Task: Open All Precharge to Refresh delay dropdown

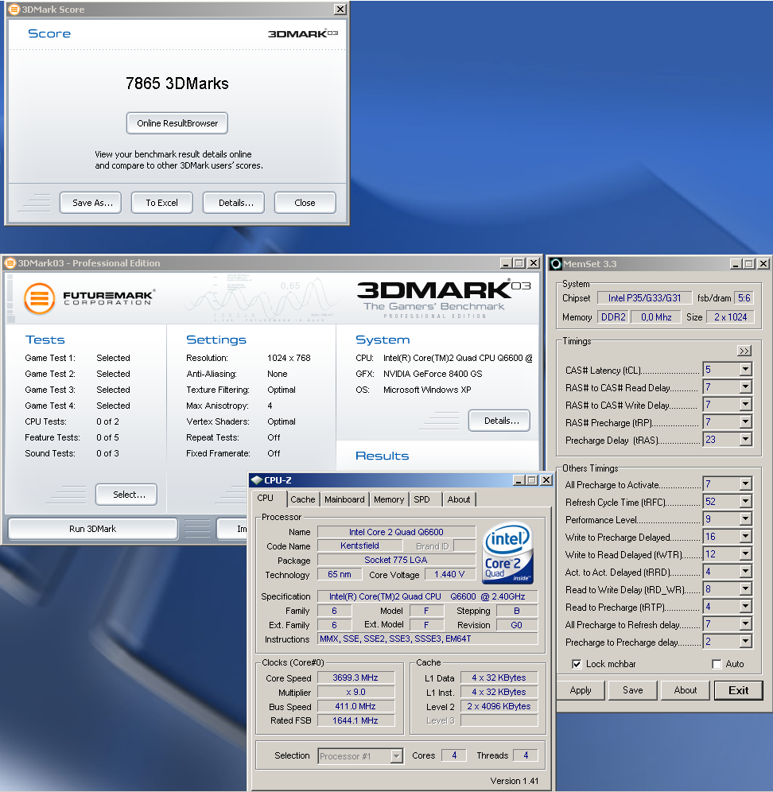Action: (x=745, y=623)
